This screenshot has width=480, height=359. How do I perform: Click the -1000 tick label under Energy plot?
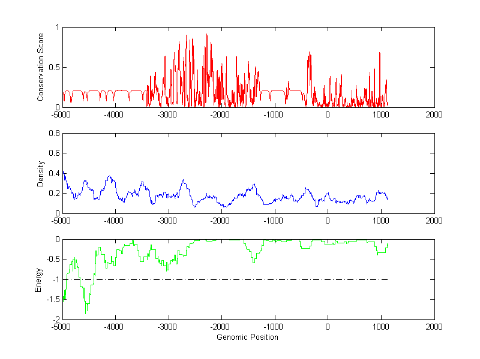(x=274, y=327)
